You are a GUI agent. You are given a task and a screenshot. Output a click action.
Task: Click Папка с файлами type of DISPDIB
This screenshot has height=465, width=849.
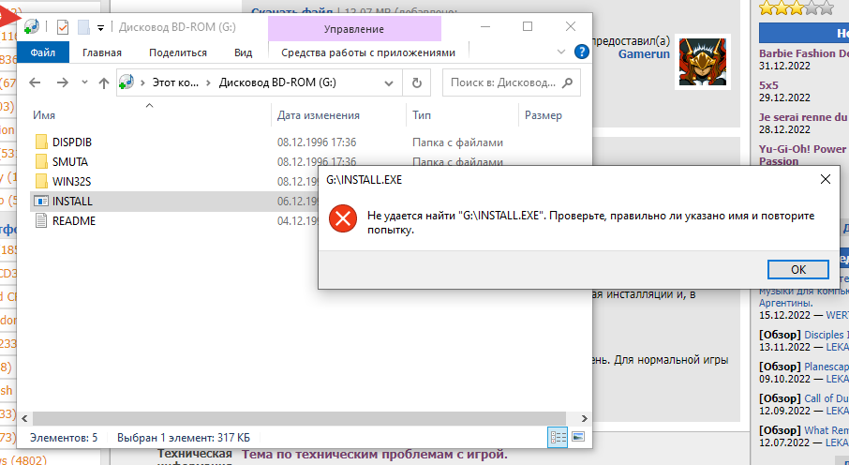457,142
